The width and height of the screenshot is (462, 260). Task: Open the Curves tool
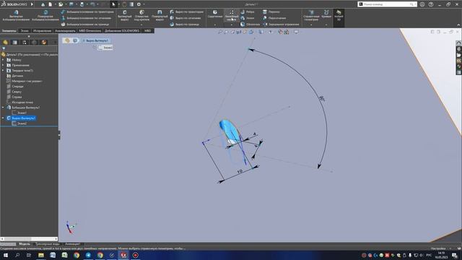(326, 14)
